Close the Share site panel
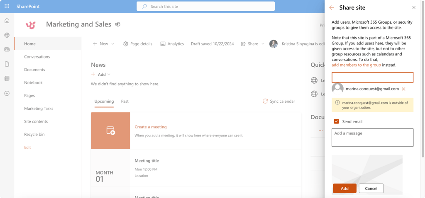Screen dimensions: 425x198 [414, 7]
